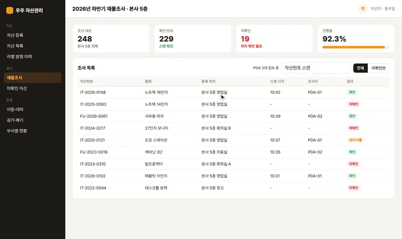Click the PDA 2대 접속 중 status
The height and width of the screenshot is (239, 402).
[x=265, y=68]
